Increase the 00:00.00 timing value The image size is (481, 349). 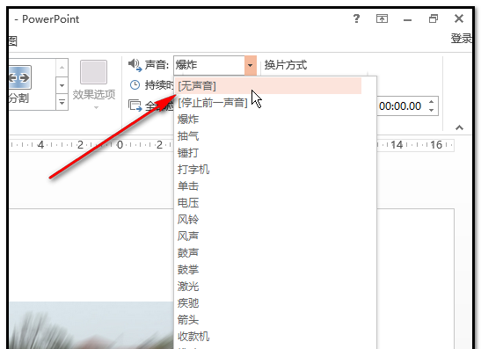(x=431, y=102)
